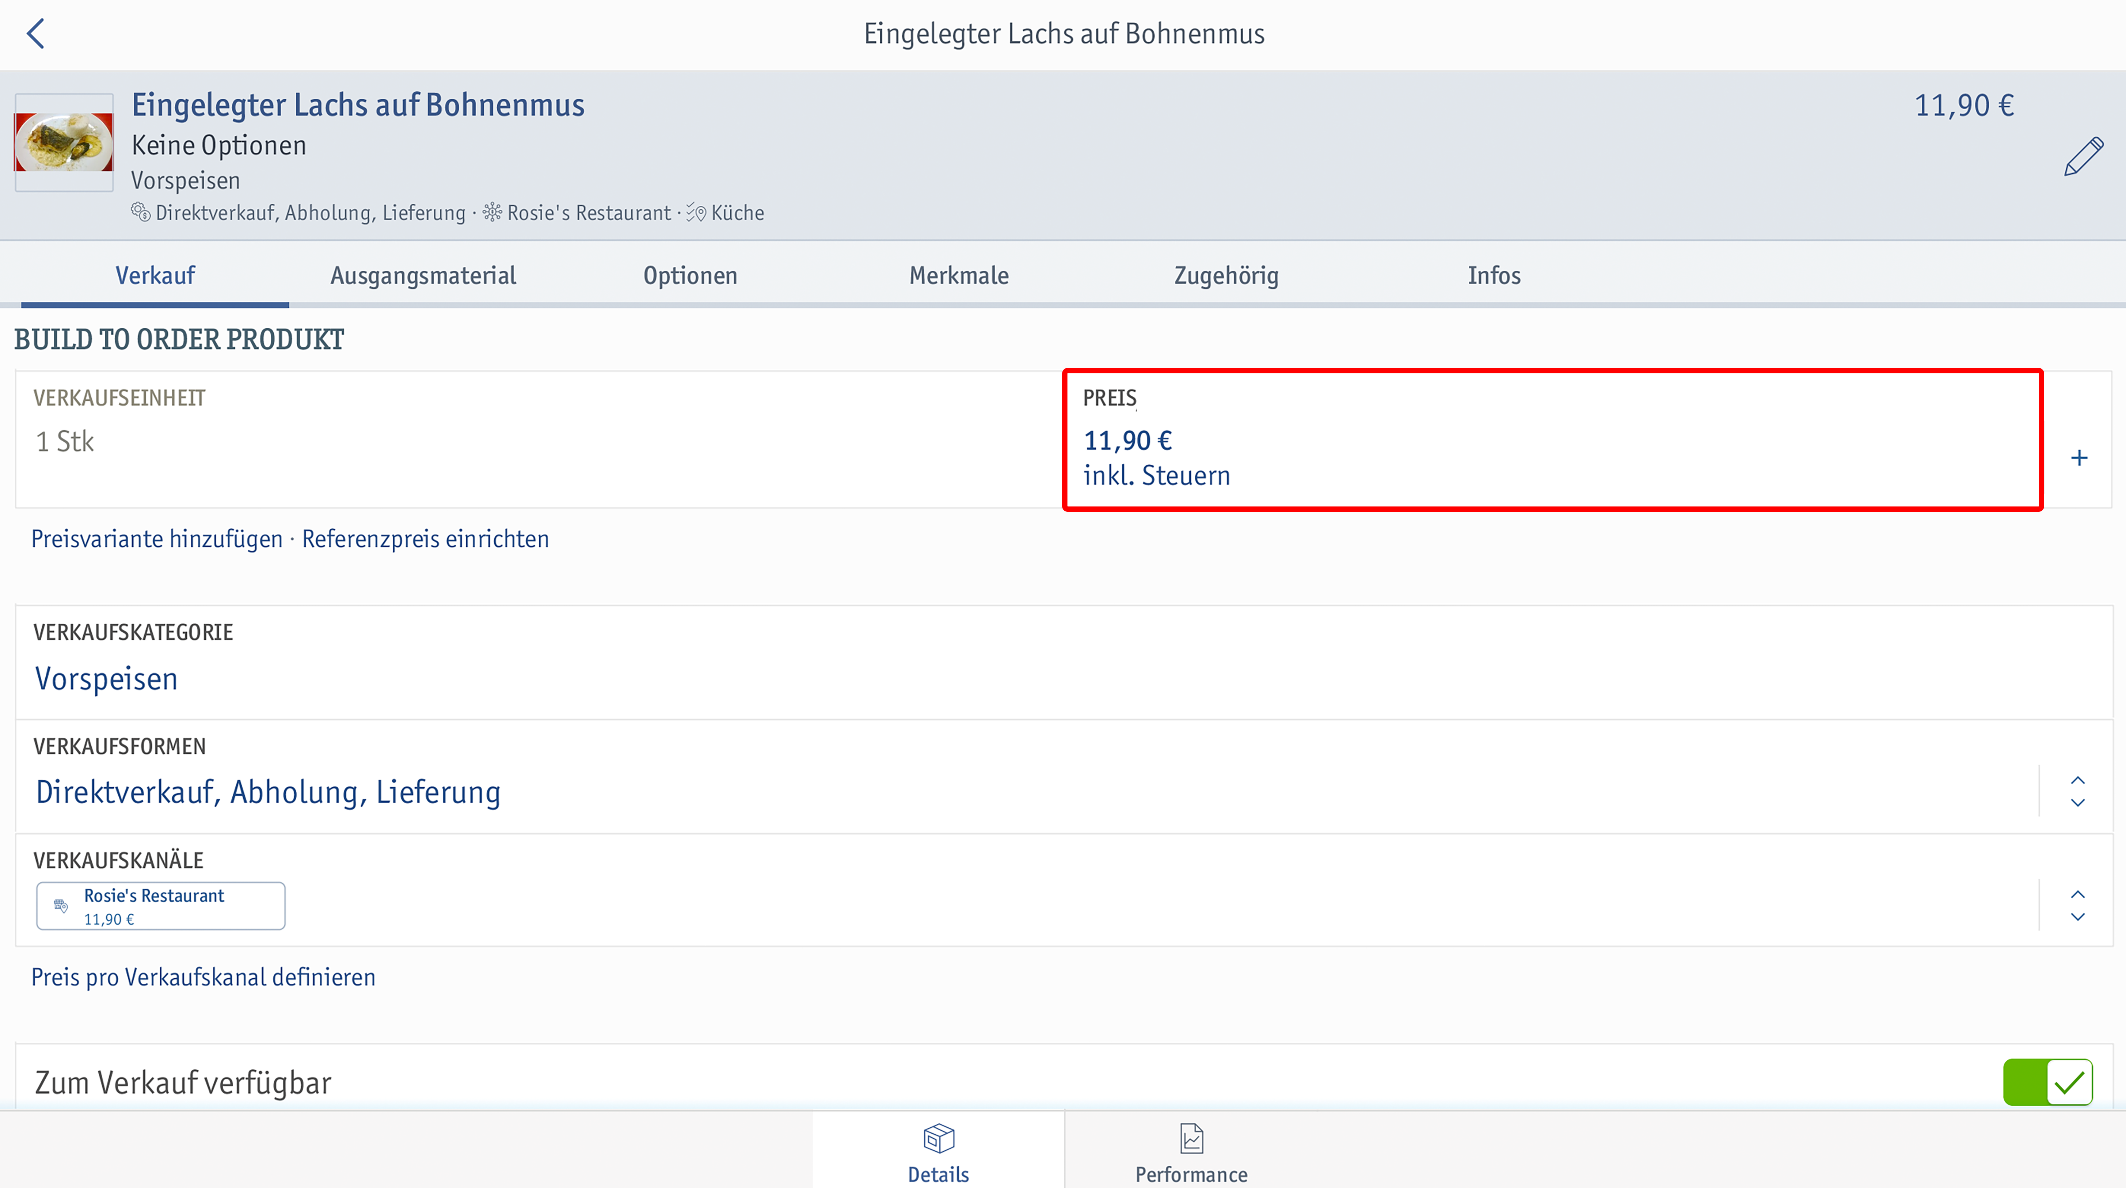Click the header price 11,90 €
This screenshot has height=1188, width=2126.
click(1964, 106)
